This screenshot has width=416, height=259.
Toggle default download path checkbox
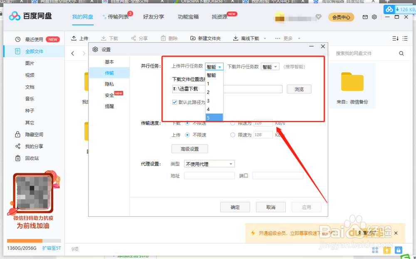175,102
